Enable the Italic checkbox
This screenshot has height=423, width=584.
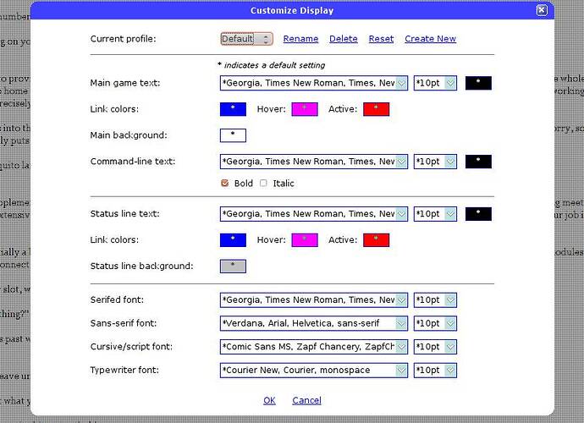point(263,183)
